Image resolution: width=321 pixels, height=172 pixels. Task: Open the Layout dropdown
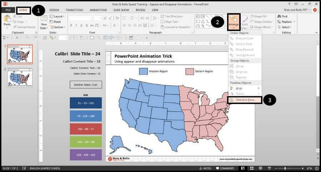tap(57, 16)
